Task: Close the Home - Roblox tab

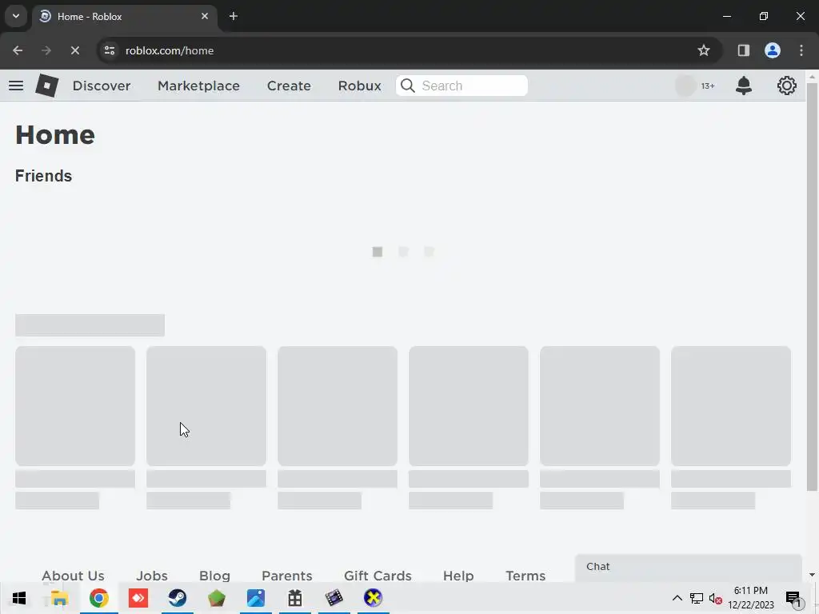Action: pyautogui.click(x=205, y=16)
